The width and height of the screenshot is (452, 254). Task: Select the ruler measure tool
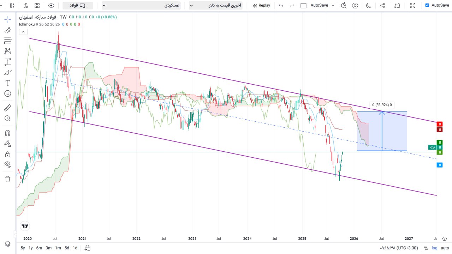[x=7, y=108]
